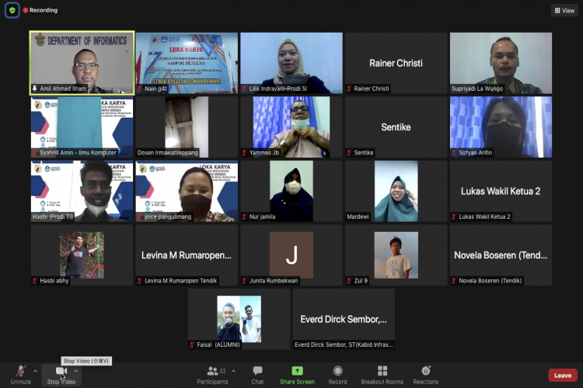Click muted mic icon on Novela Boseren

(x=454, y=281)
